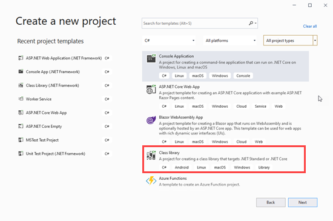333x221 pixels.
Task: Click the Blazor WebAssembly App purple icon
Action: (x=151, y=120)
